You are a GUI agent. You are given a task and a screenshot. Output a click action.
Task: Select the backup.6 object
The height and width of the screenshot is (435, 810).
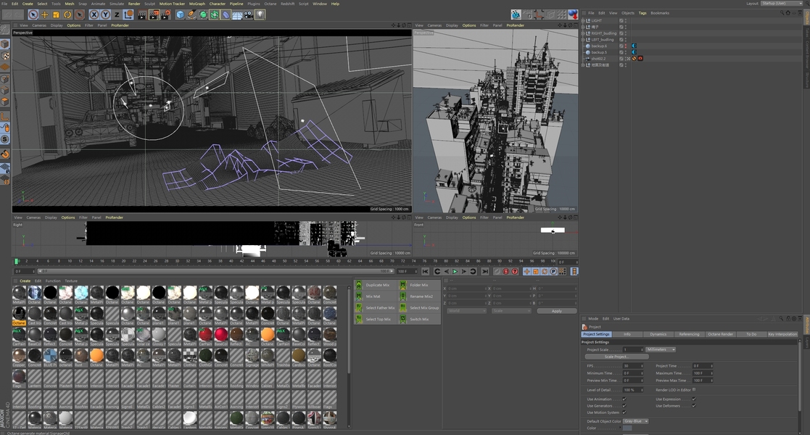[599, 46]
